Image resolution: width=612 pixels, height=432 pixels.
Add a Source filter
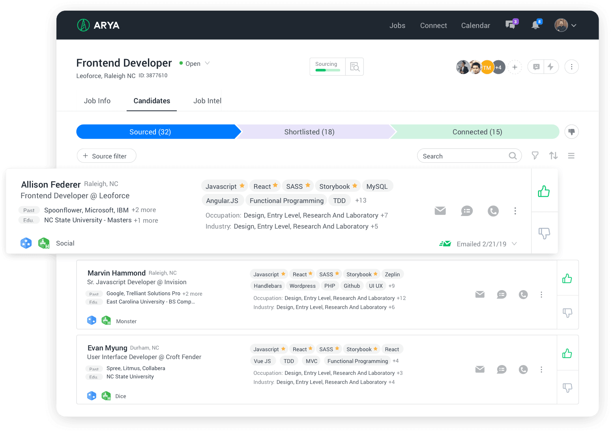[107, 156]
